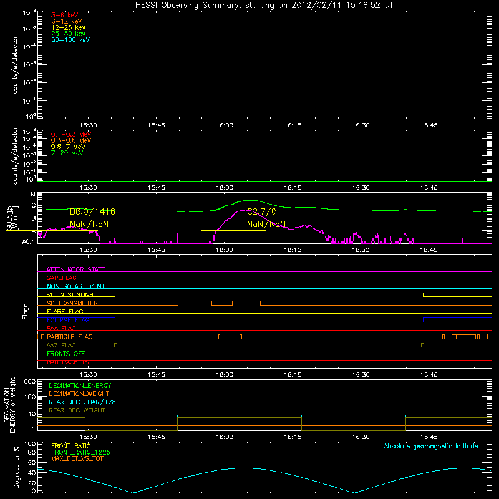Select the cyan 50-100 keV legend label

70,40
